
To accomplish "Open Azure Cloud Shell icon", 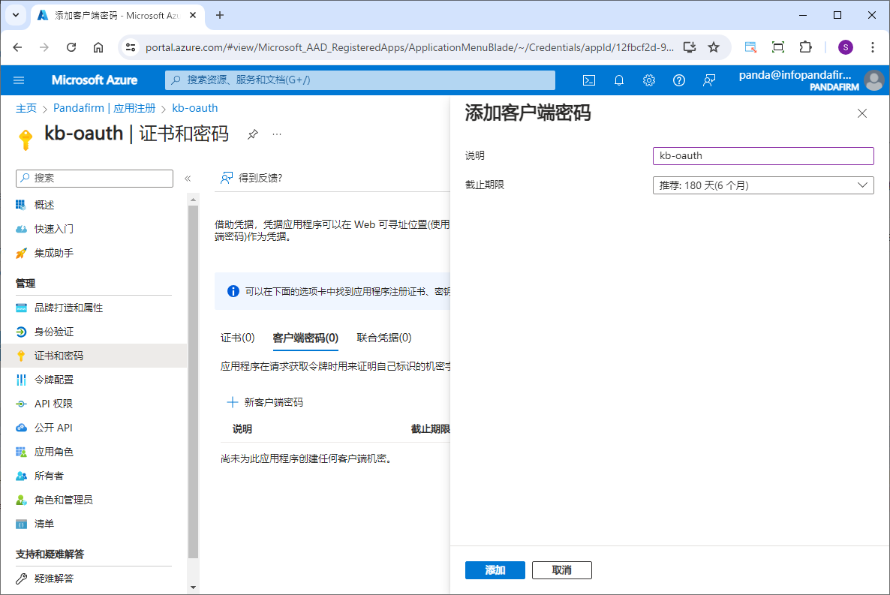I will point(590,80).
